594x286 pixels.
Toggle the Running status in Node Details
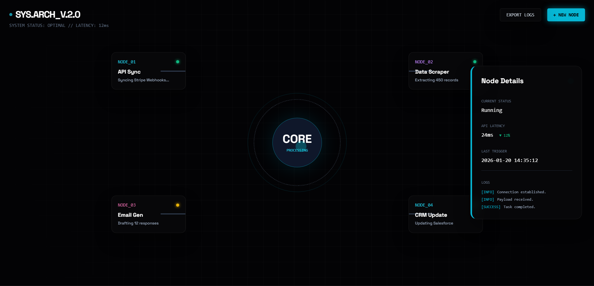(x=492, y=110)
